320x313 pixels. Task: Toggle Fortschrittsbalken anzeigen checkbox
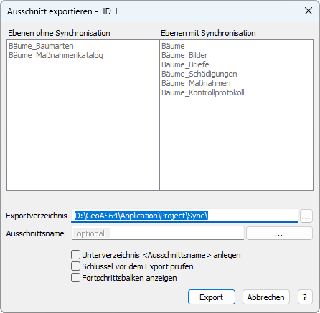(75, 278)
